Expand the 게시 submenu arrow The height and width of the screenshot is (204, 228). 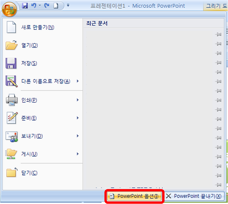click(x=78, y=154)
